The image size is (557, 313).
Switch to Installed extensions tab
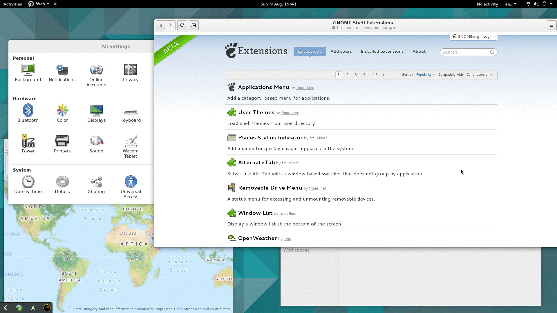(382, 51)
